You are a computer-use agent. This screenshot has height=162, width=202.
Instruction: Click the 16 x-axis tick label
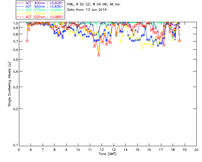click(x=149, y=150)
